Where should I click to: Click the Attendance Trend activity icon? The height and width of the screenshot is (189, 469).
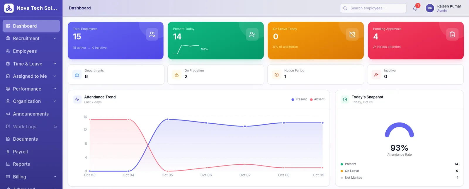77,99
